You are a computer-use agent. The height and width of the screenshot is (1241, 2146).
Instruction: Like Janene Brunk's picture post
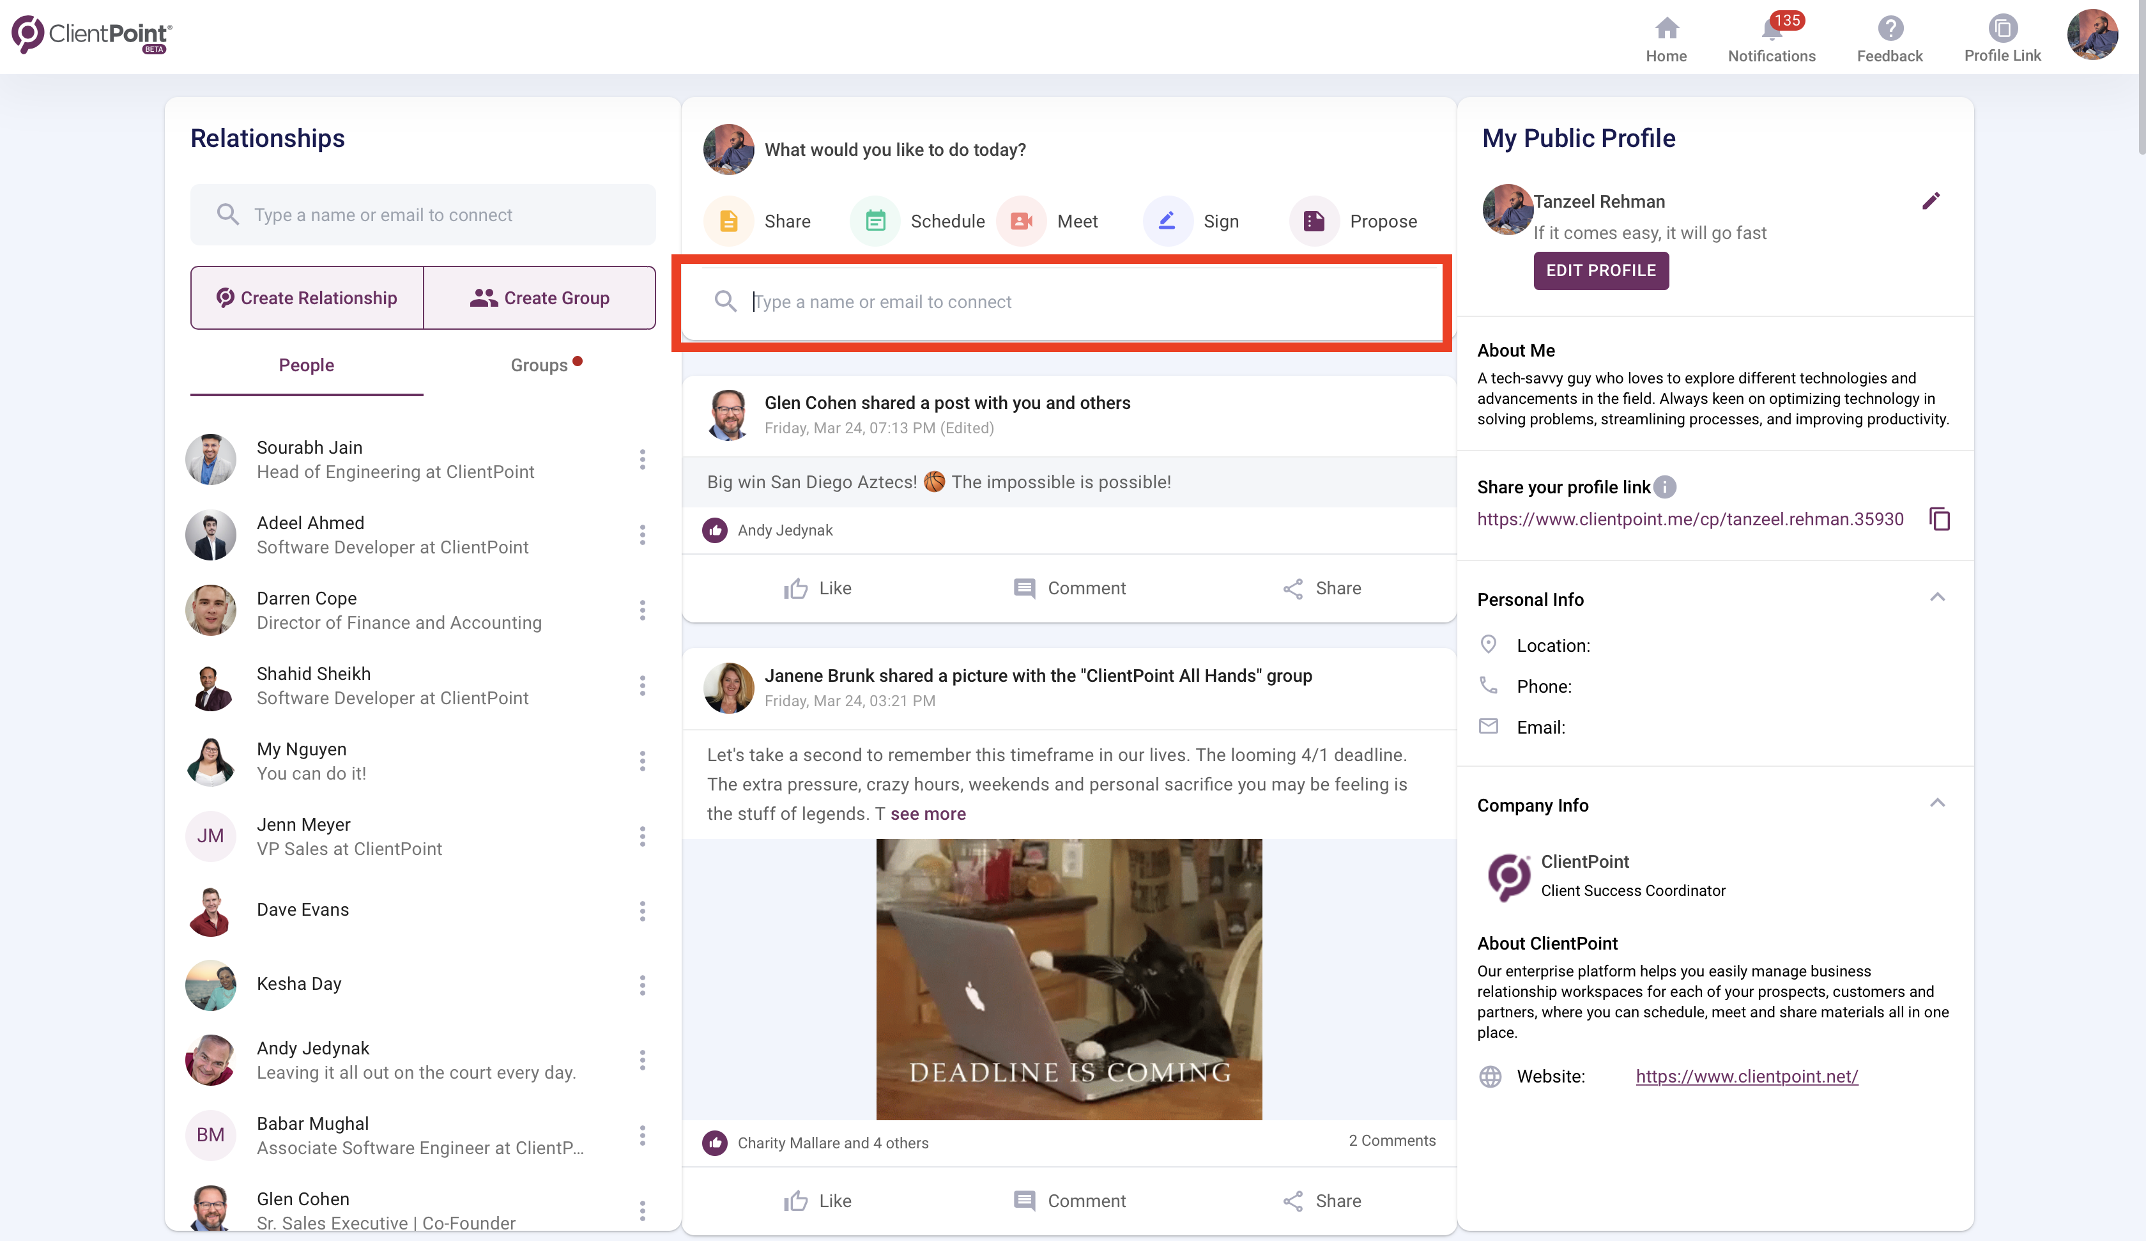tap(816, 1201)
